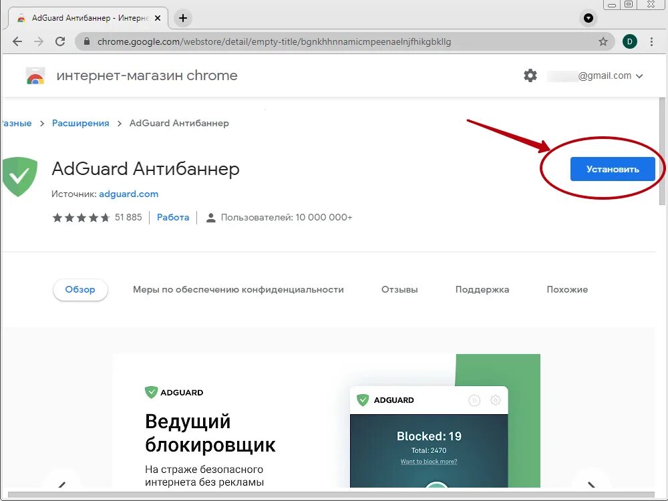Click the Blocked: 19 counter text

point(429,436)
